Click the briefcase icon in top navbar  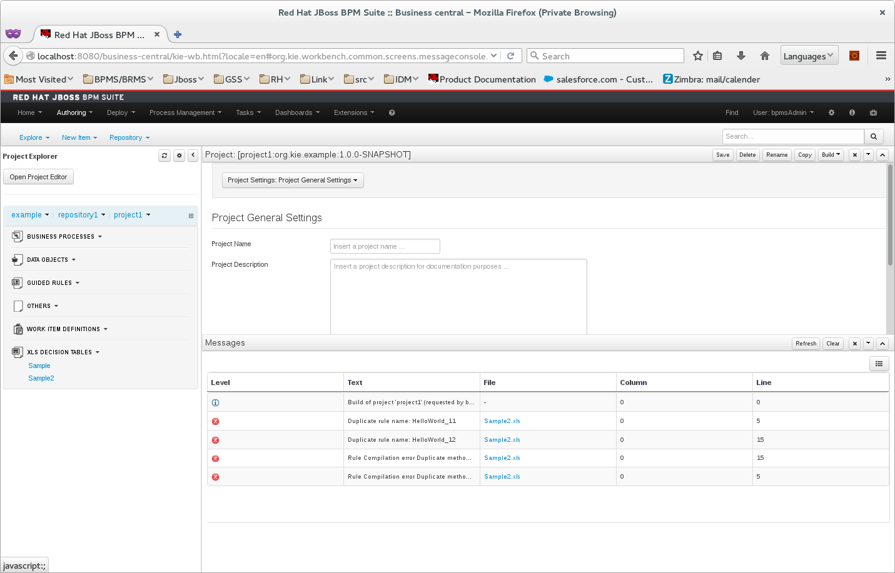click(873, 113)
